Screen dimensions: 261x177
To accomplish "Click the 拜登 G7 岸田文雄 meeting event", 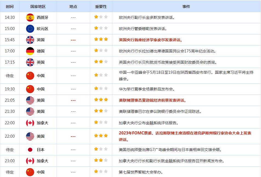I will click(170, 150).
